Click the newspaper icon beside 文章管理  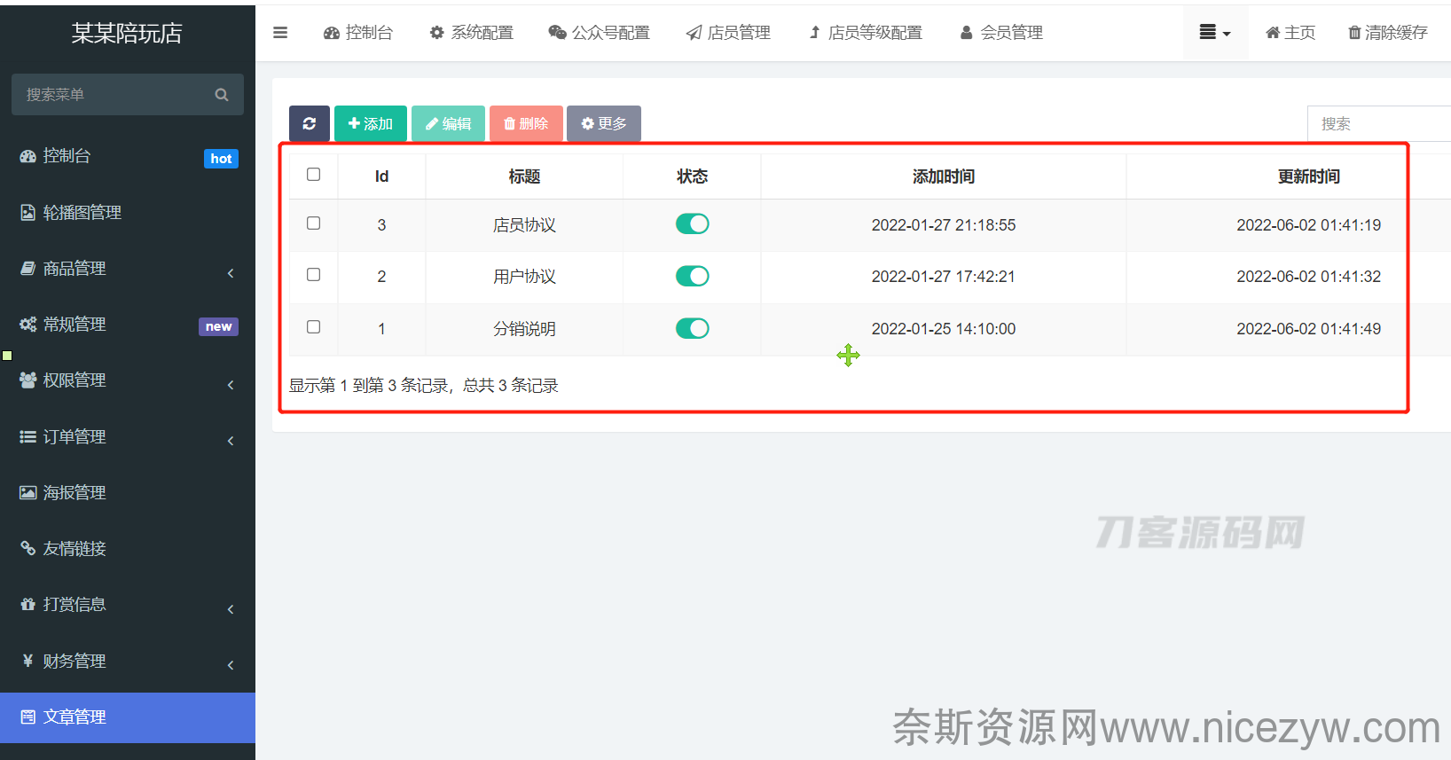coord(27,717)
